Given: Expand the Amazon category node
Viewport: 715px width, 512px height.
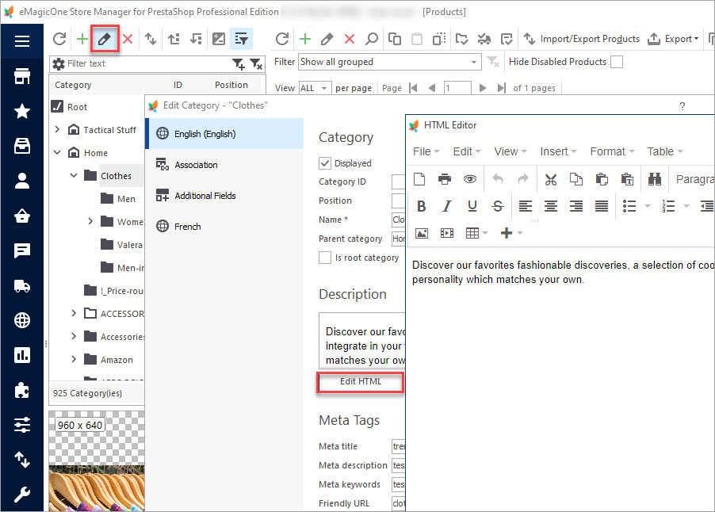Looking at the screenshot, I should point(74,359).
